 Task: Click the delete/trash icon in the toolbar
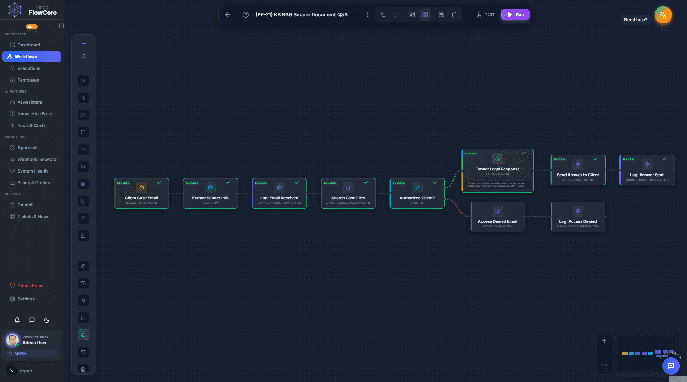point(454,14)
